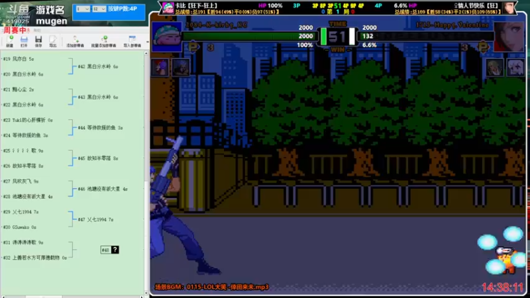
Task: Click the import participants icon
Action: pos(132,41)
